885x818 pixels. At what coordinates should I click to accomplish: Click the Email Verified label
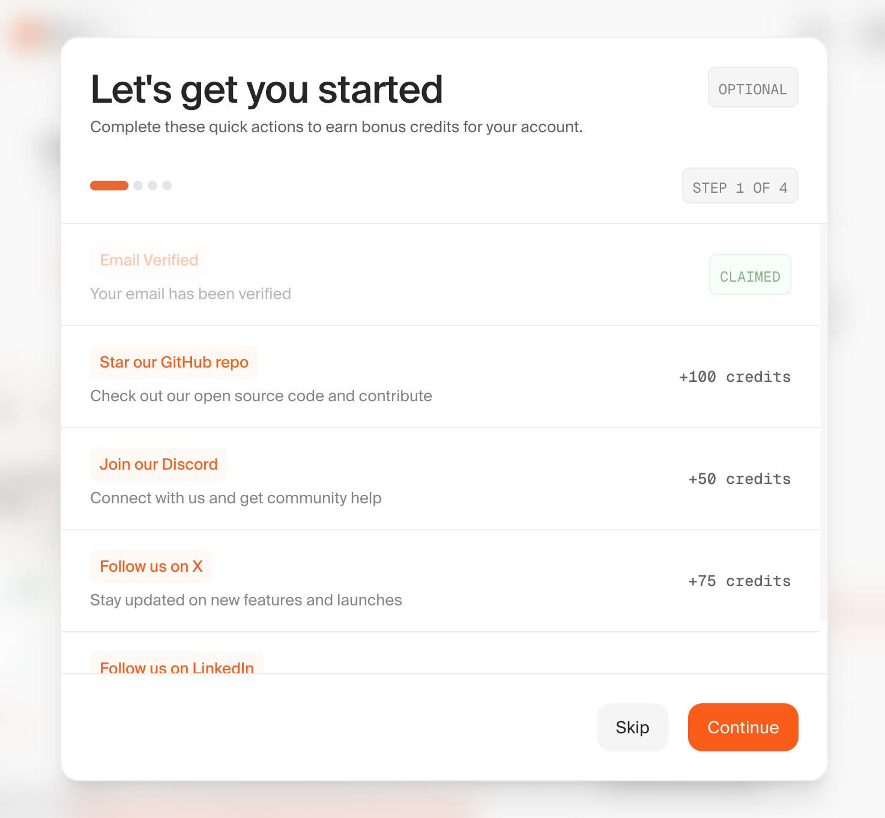pyautogui.click(x=148, y=259)
